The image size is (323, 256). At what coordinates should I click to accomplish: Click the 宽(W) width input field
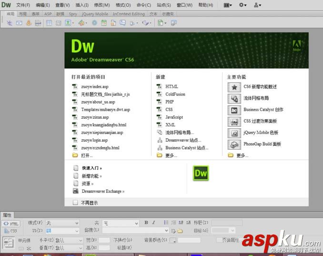(x=104, y=240)
